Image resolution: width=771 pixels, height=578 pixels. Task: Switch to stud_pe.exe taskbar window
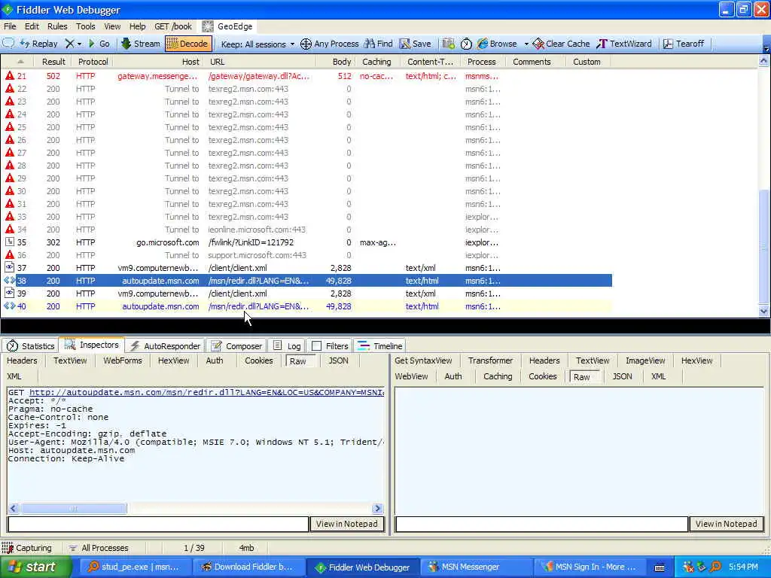tap(136, 567)
